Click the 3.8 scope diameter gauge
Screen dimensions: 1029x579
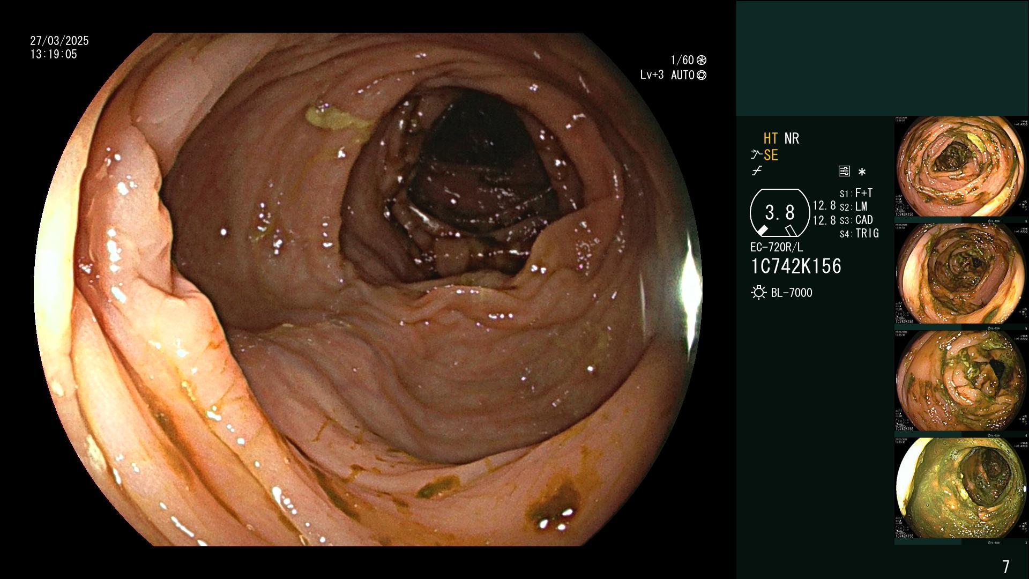pos(780,213)
